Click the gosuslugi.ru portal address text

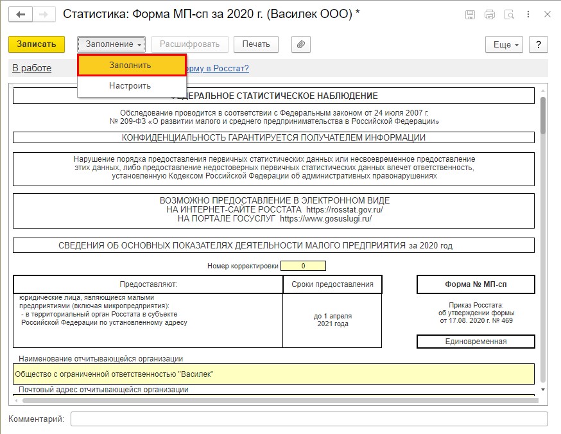point(325,219)
